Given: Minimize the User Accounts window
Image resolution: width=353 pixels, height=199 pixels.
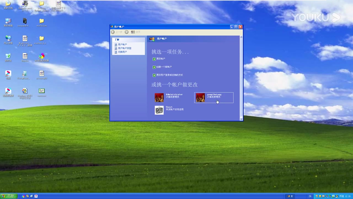Looking at the screenshot, I should click(x=232, y=27).
